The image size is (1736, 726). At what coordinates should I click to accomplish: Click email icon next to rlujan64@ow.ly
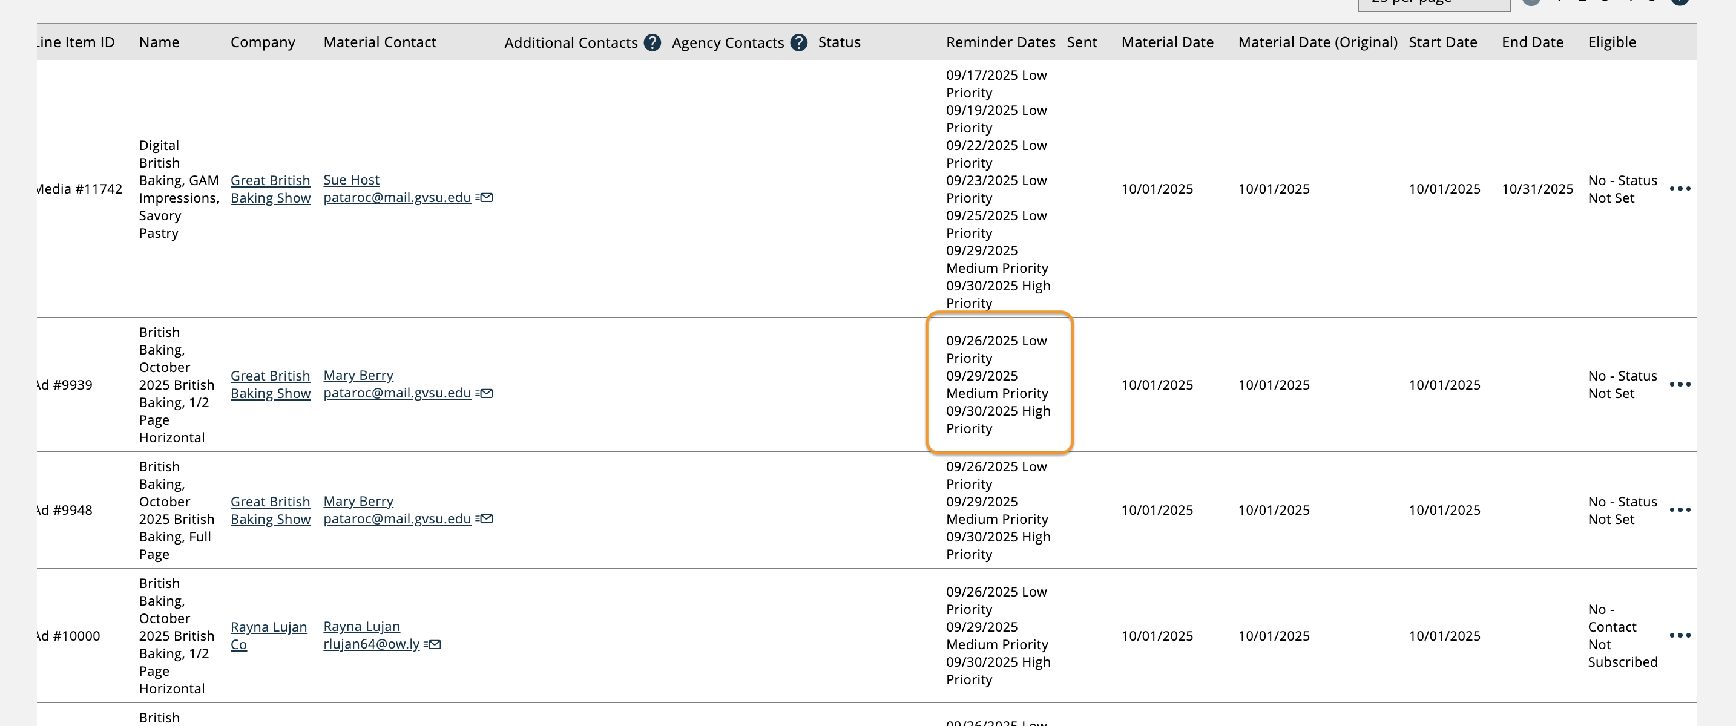click(x=433, y=644)
